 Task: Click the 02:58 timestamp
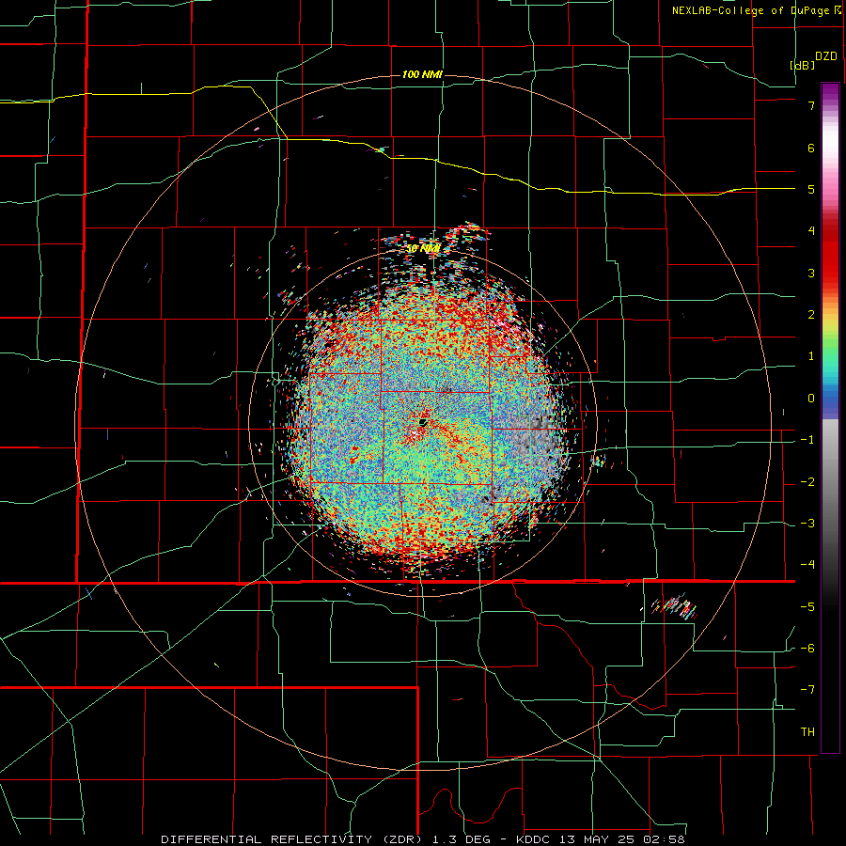click(x=663, y=839)
